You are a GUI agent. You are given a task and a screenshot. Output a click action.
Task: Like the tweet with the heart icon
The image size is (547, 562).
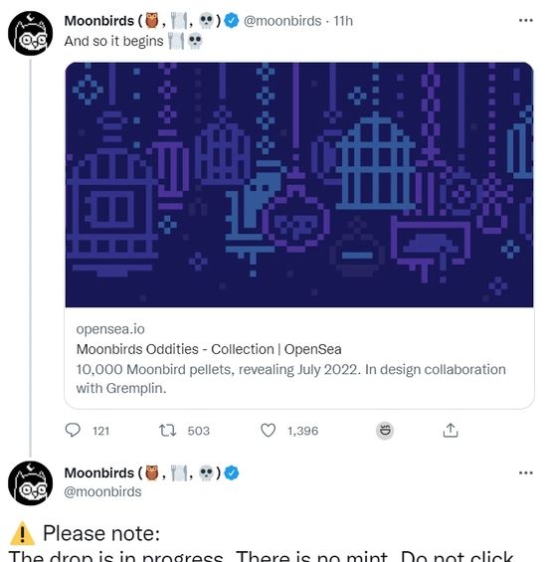268,431
